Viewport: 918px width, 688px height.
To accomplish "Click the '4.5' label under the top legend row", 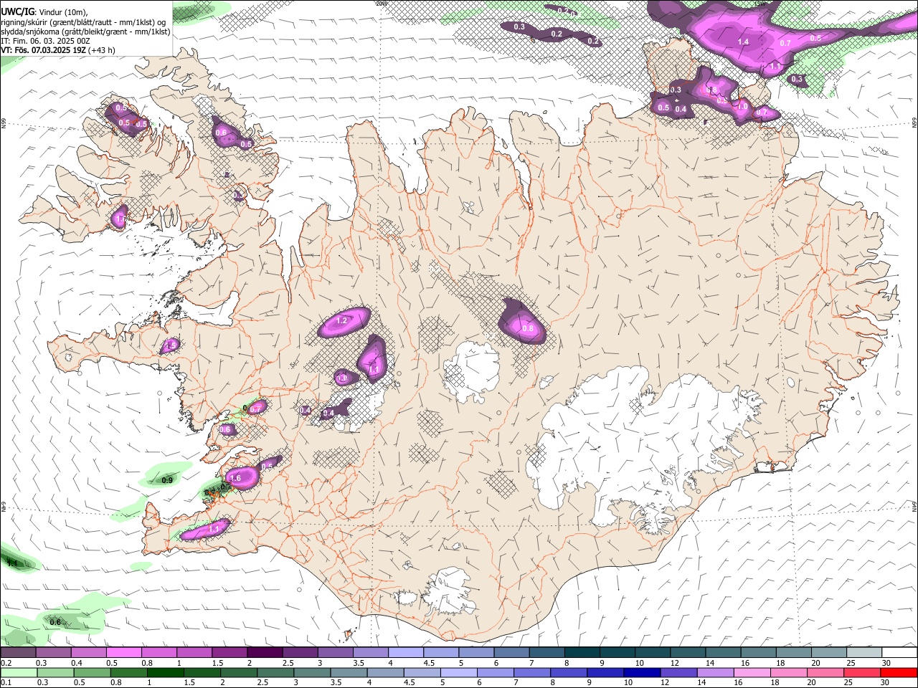I will [429, 663].
